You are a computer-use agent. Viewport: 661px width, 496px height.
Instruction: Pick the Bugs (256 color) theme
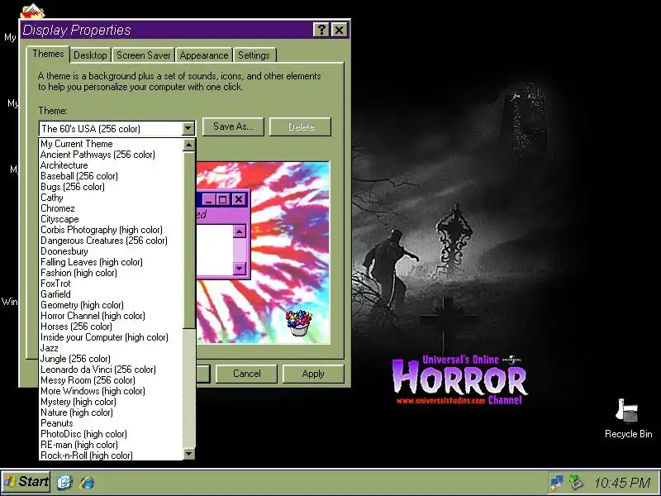[111, 187]
